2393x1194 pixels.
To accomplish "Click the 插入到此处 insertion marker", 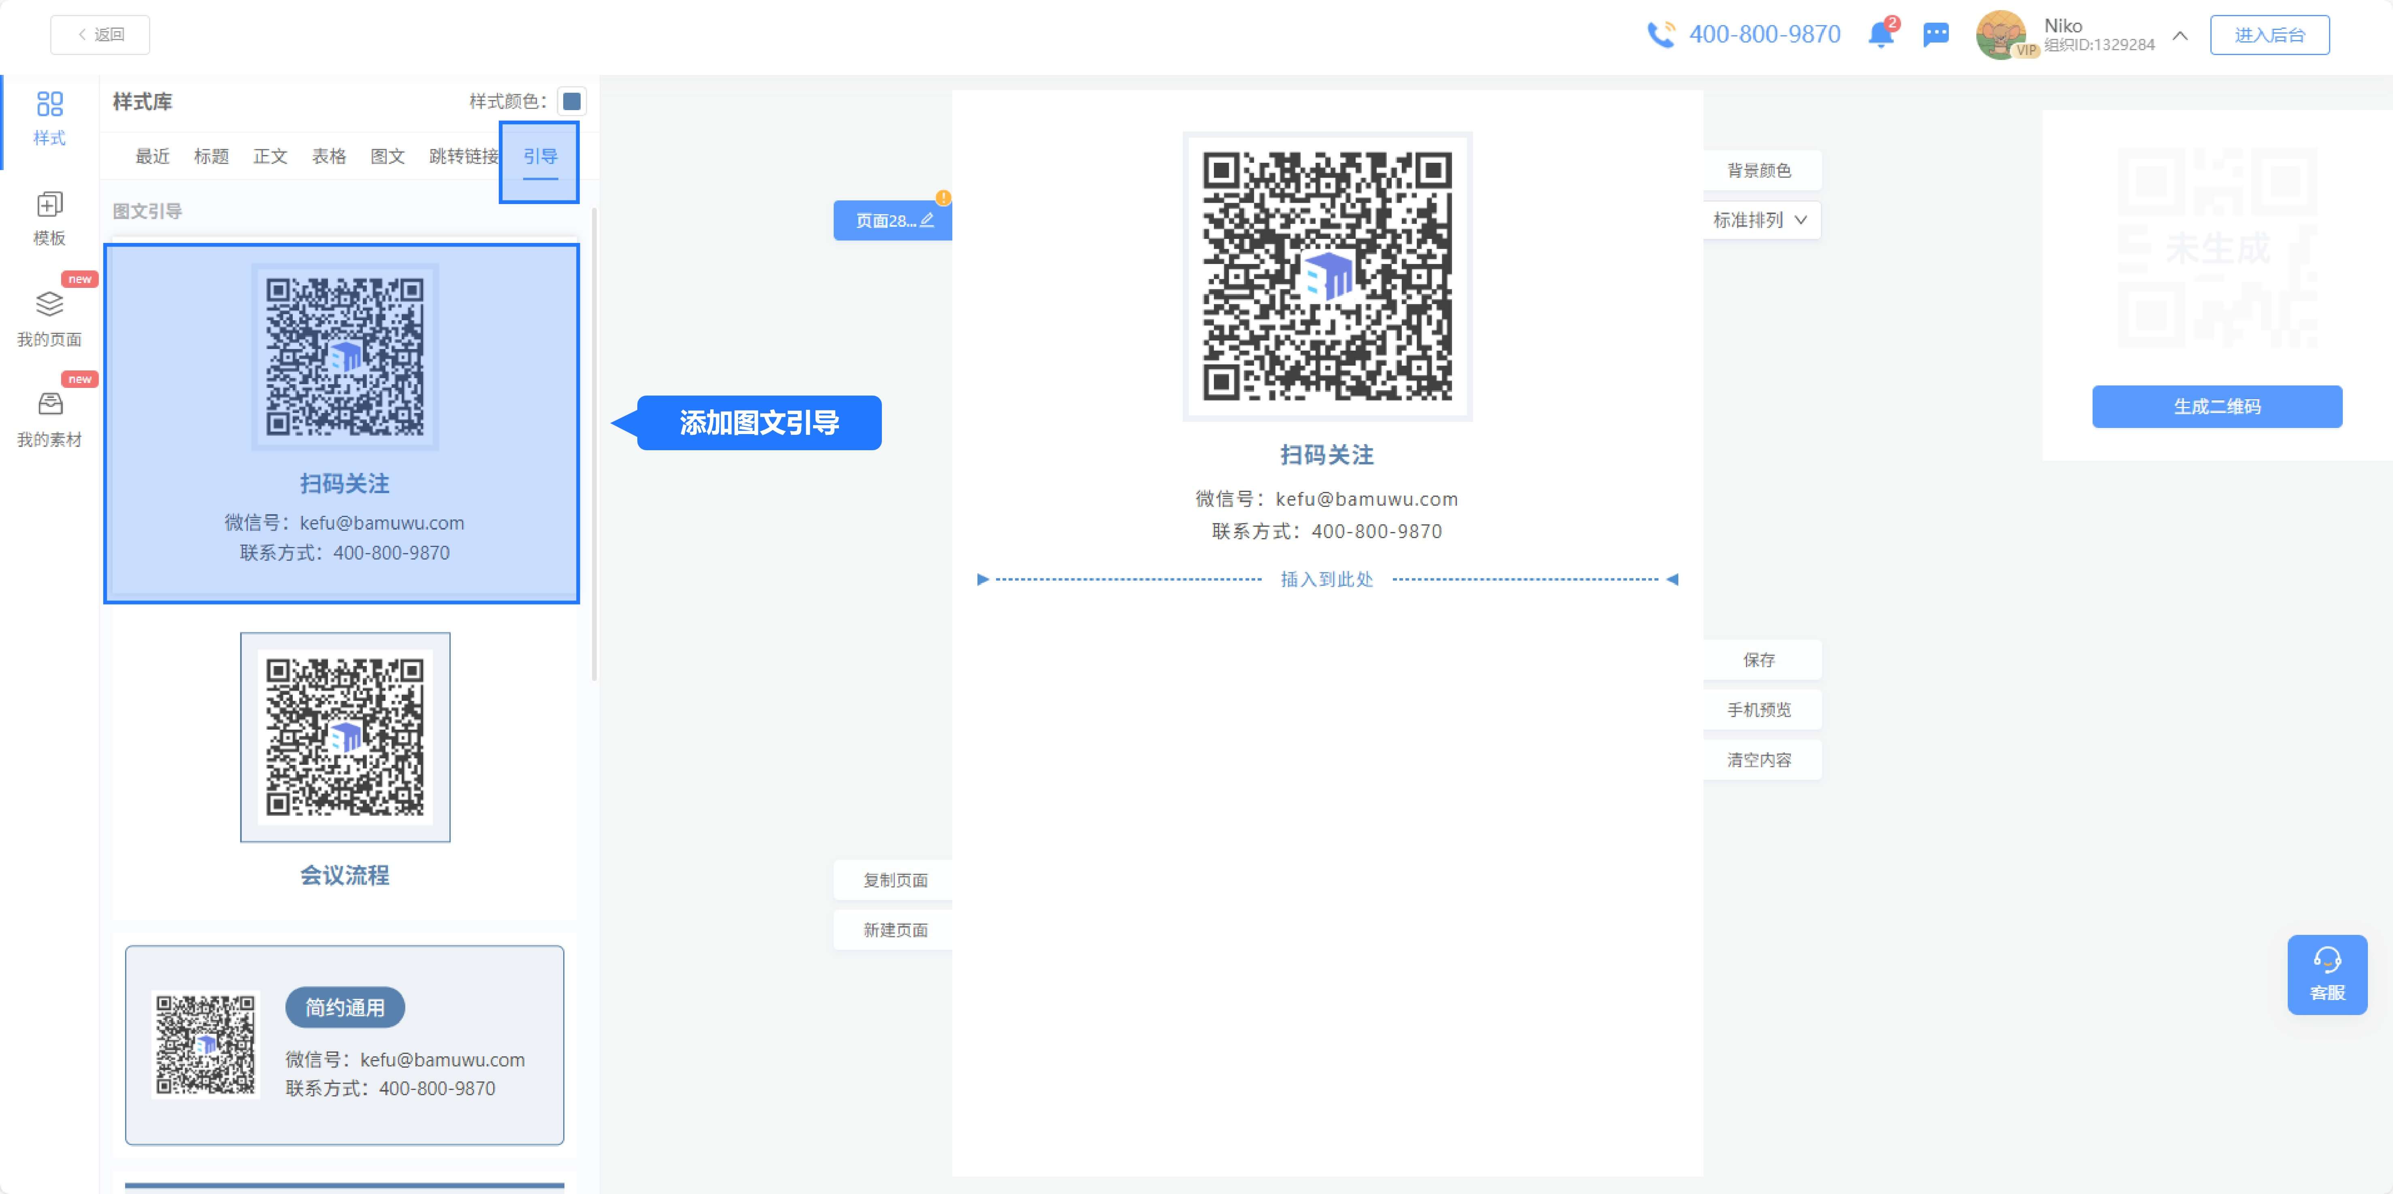I will point(1326,580).
